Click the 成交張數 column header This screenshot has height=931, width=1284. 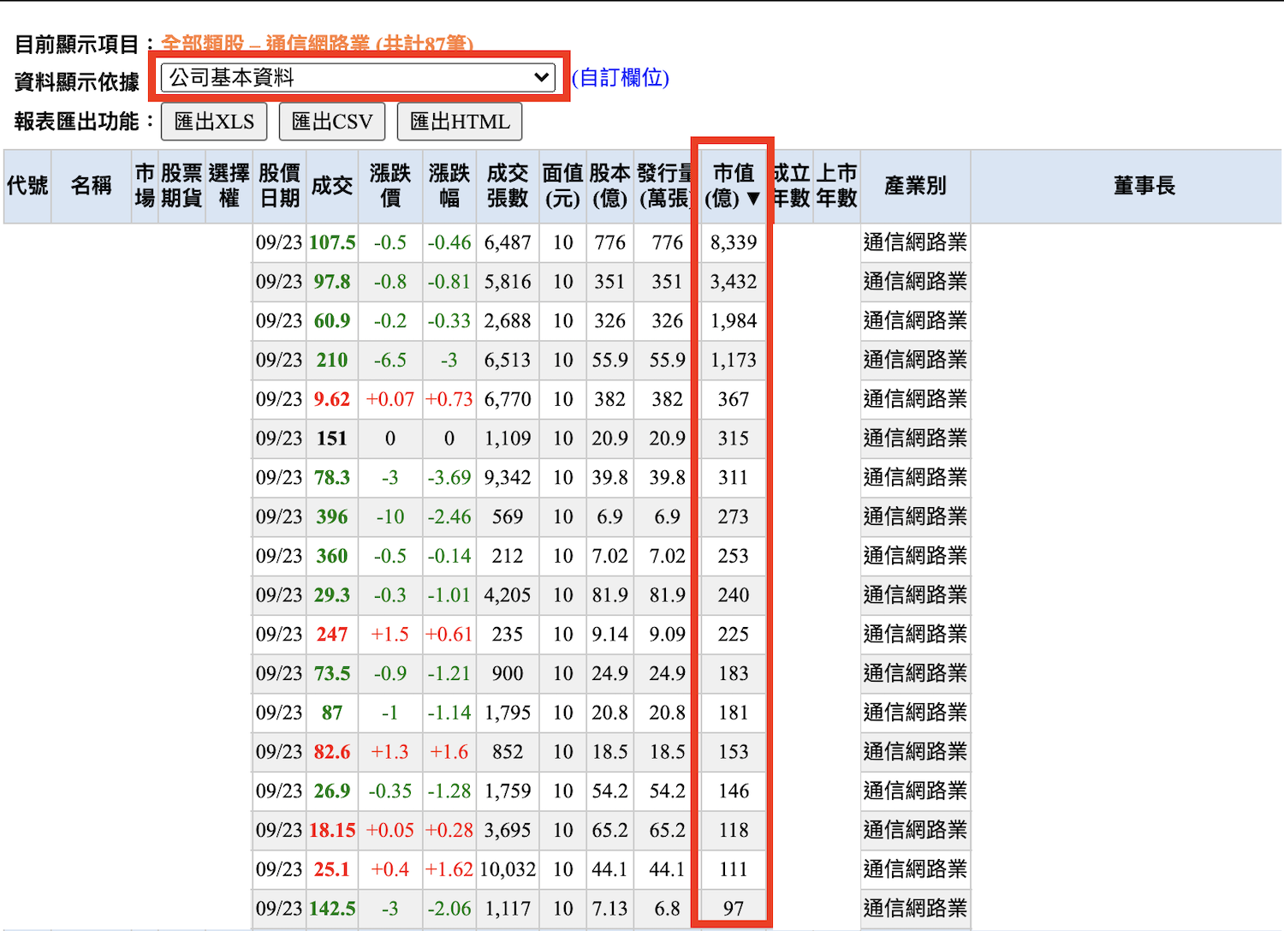[508, 186]
